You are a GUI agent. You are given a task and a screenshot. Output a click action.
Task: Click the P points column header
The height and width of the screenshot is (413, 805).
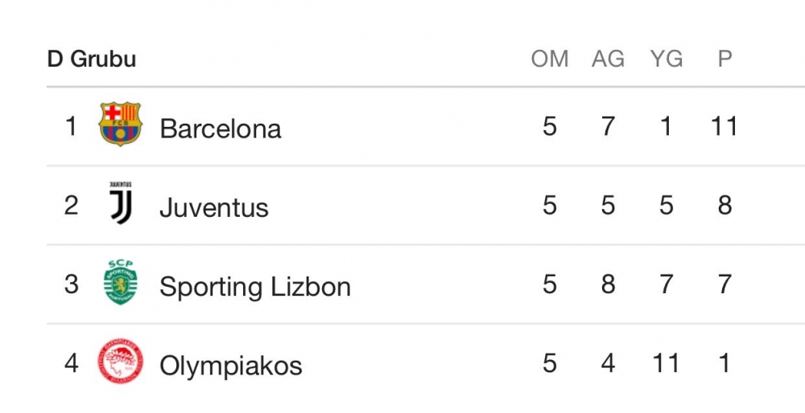(724, 59)
